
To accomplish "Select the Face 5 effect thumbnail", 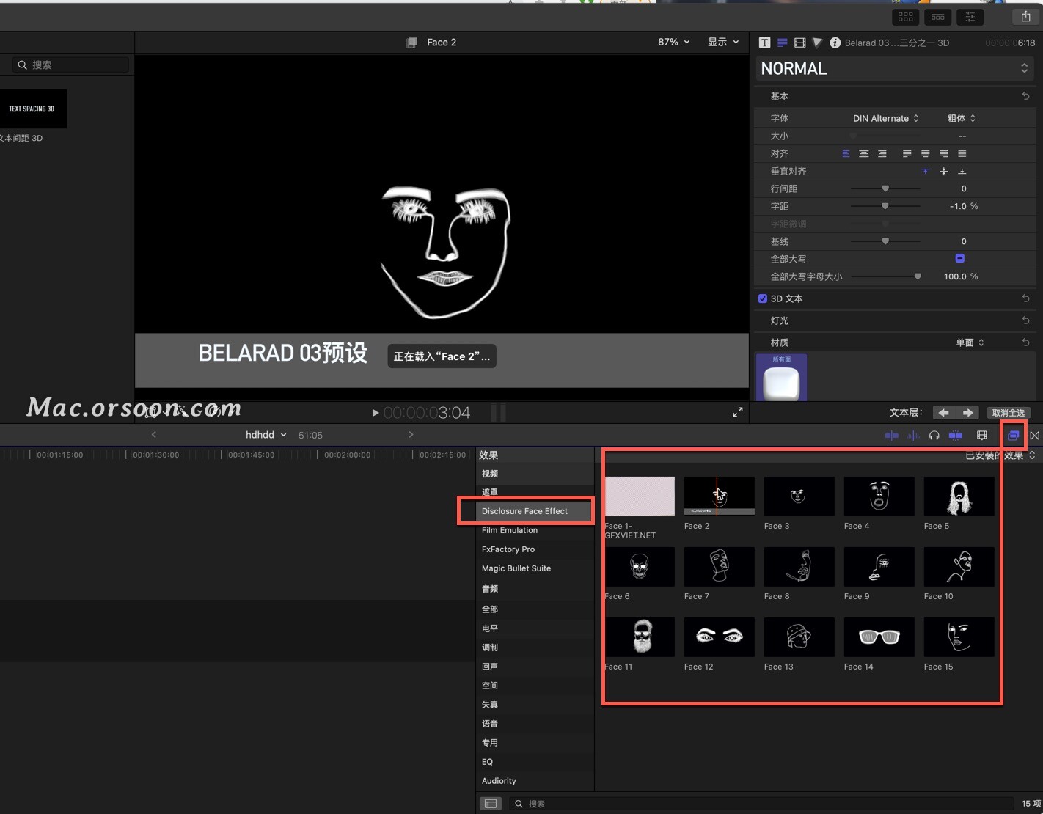I will coord(959,496).
